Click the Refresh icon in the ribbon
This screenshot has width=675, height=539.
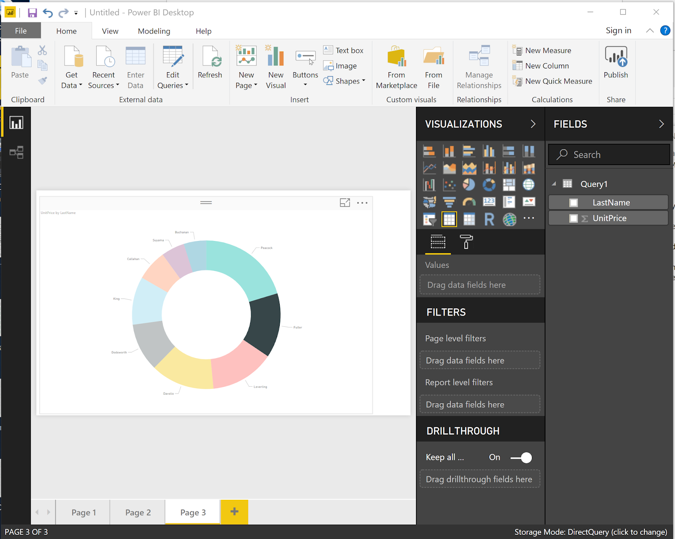coord(210,60)
